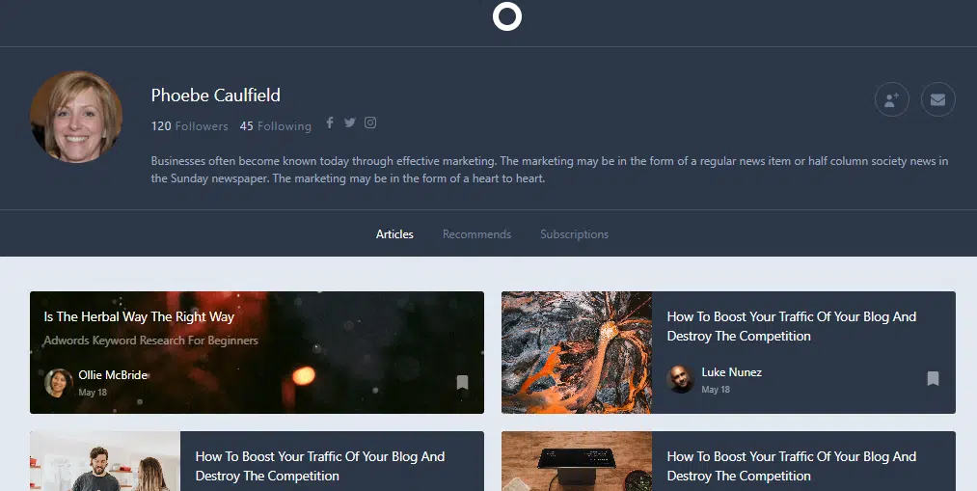
Task: Open 'Is The Herbal Way The Right Way'
Action: click(139, 316)
